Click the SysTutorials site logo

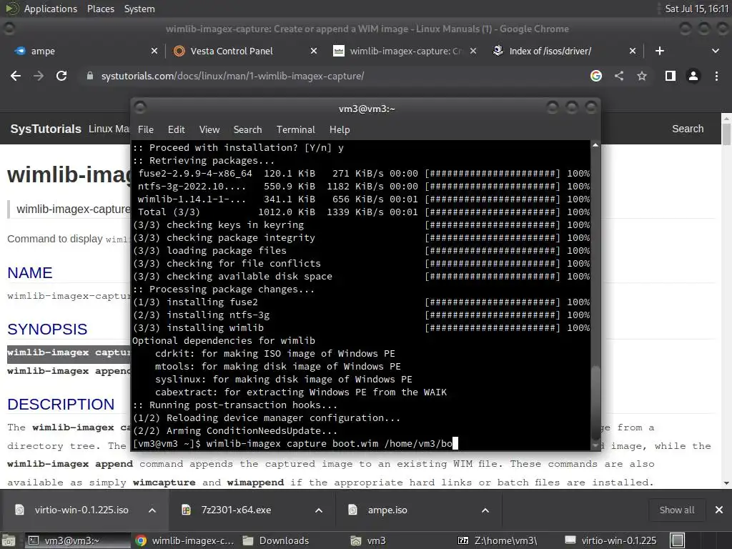point(46,129)
